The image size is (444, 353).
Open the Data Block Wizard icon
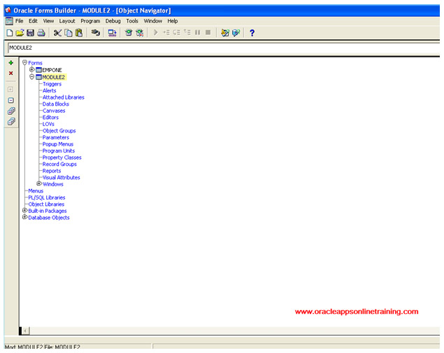click(225, 33)
